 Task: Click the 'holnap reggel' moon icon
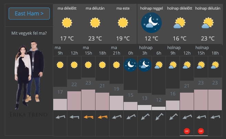tap(151, 22)
